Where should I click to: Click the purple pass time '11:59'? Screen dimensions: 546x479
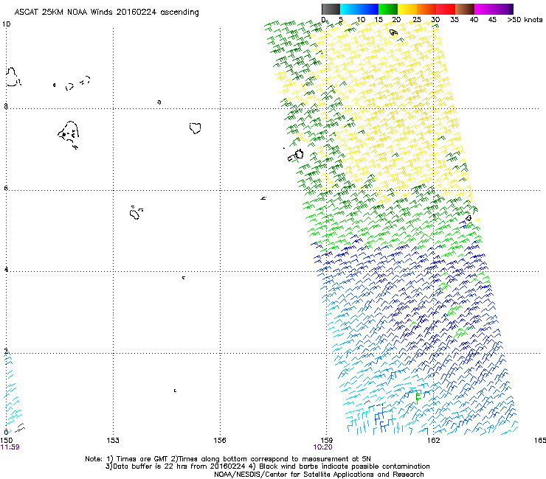[10, 447]
